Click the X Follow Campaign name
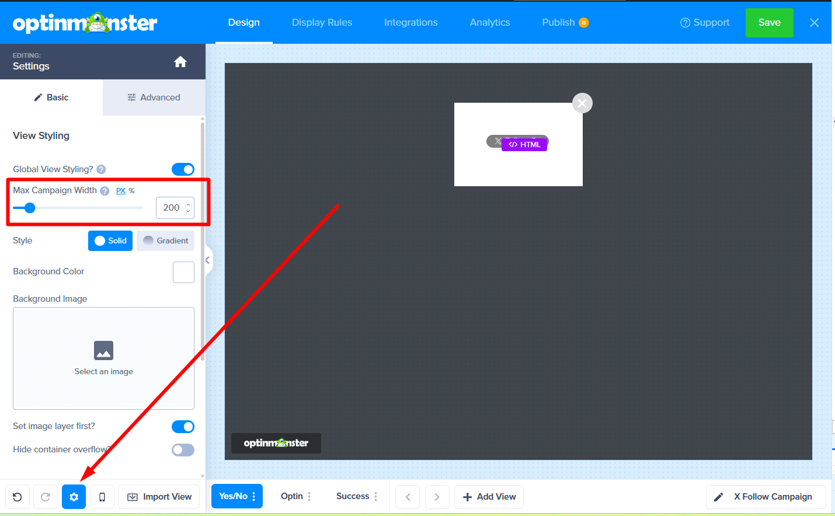 773,497
